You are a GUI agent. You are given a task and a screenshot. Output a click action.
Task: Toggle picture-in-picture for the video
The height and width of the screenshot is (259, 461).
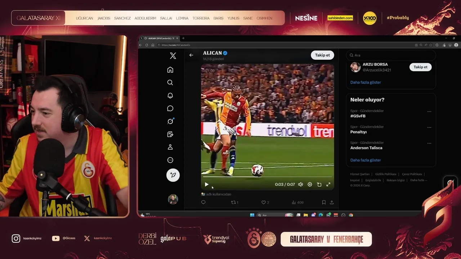pyautogui.click(x=319, y=185)
